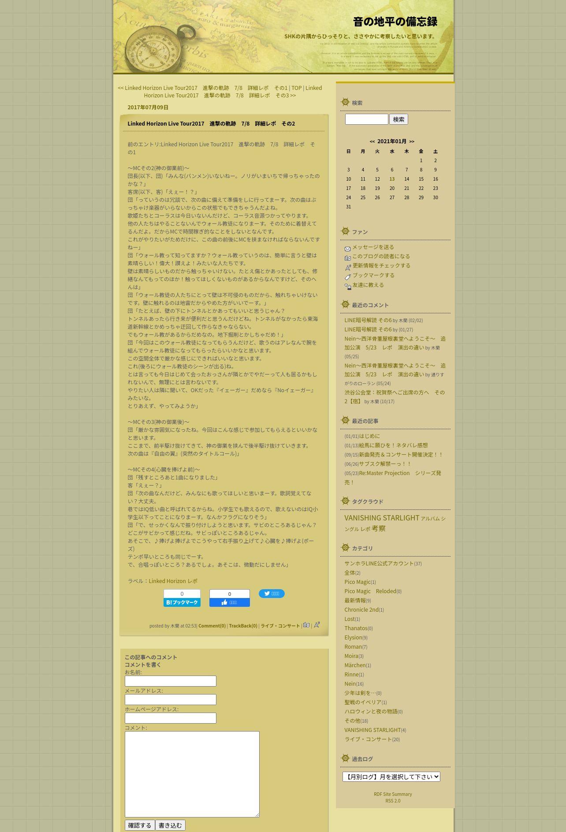Open the Linked Horizon label link
The height and width of the screenshot is (832, 566).
167,581
